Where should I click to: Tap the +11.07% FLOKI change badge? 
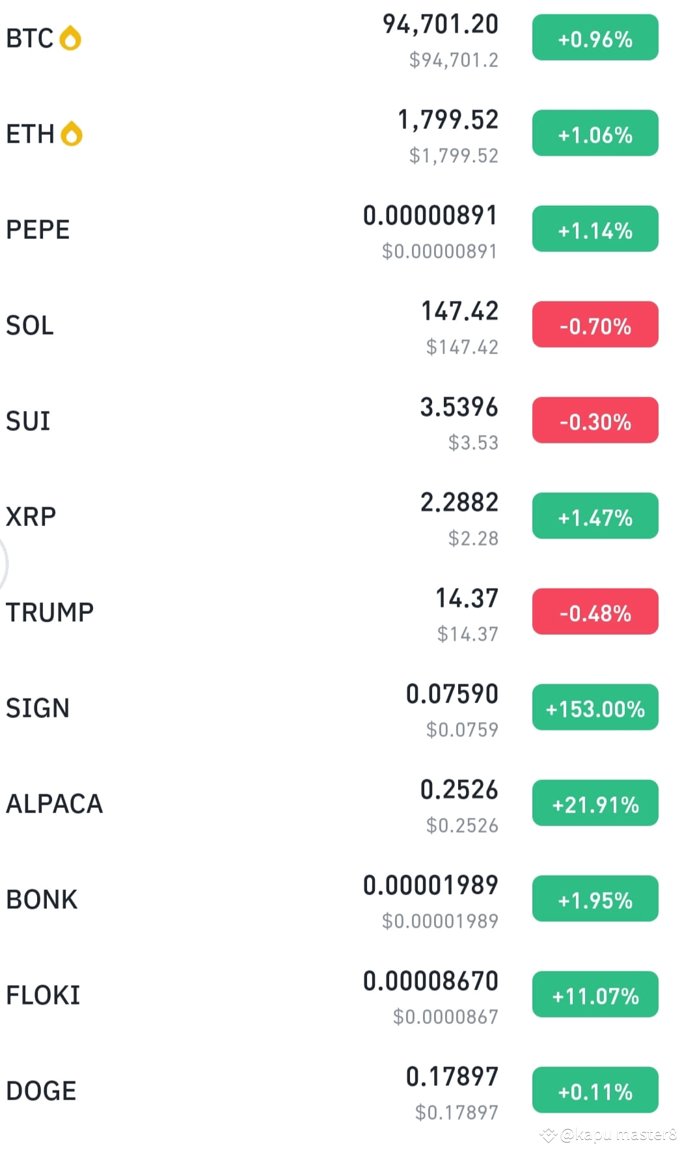point(595,995)
